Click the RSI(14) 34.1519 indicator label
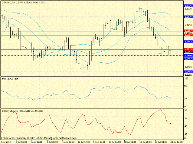 click(10, 79)
